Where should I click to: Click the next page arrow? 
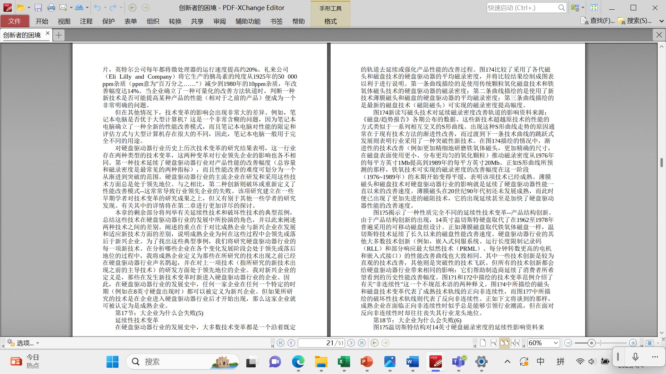[351, 343]
